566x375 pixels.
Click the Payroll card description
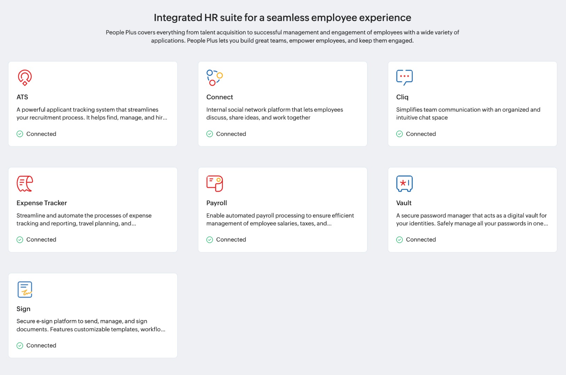click(280, 219)
